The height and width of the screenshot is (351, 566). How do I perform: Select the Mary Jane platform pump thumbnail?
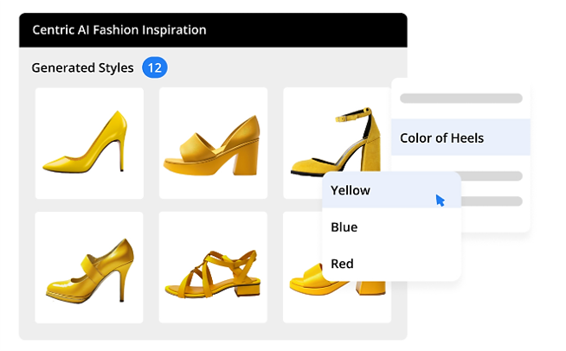coord(89,267)
